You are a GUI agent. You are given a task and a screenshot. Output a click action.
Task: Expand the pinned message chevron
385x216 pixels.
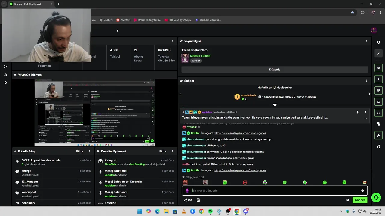tap(365, 118)
